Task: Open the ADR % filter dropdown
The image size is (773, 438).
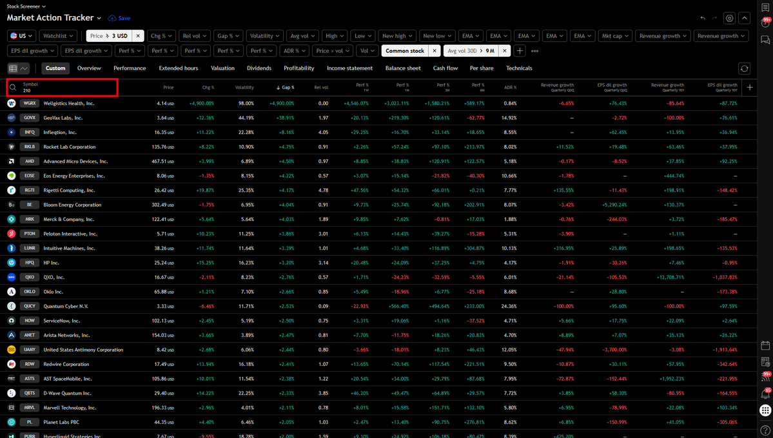Action: pos(295,51)
